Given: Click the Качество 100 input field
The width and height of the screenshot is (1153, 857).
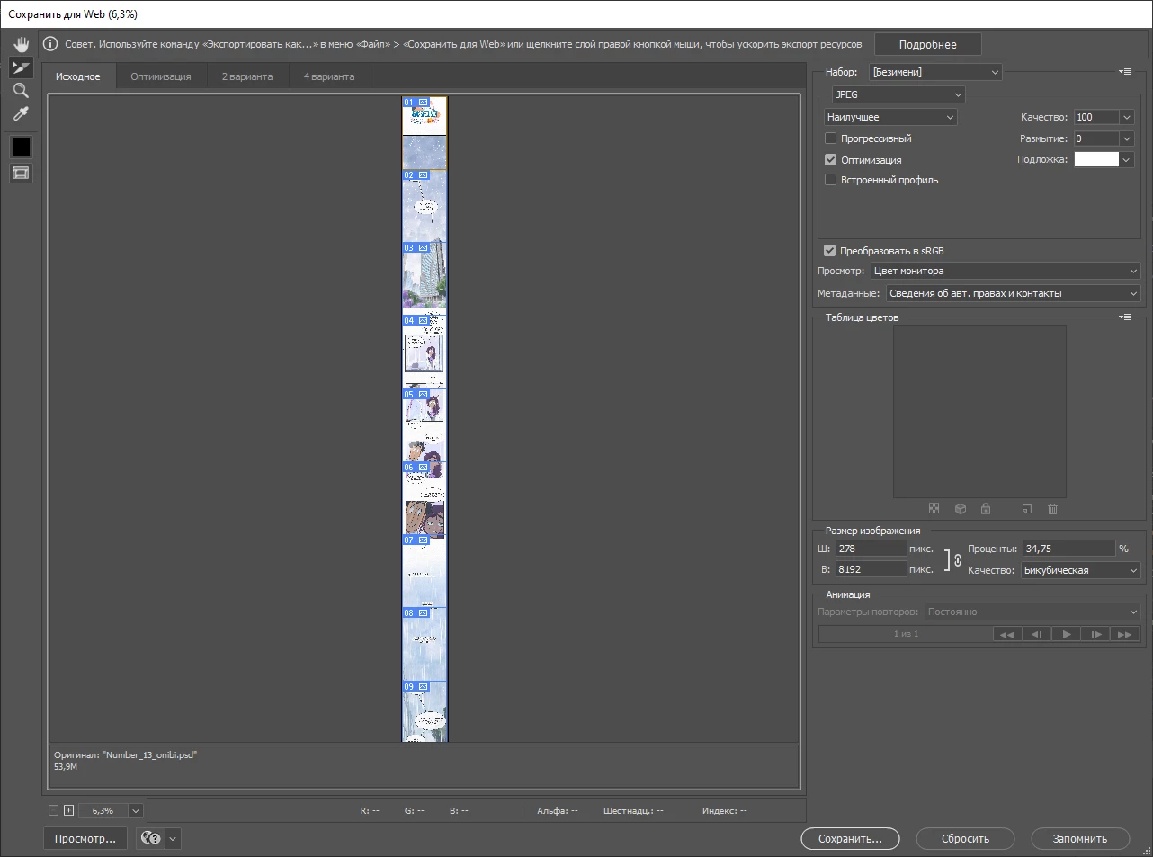Looking at the screenshot, I should pos(1096,117).
